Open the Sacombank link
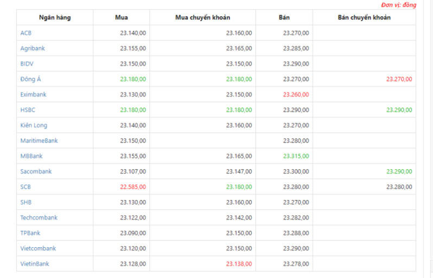The image size is (433, 278). pos(36,172)
